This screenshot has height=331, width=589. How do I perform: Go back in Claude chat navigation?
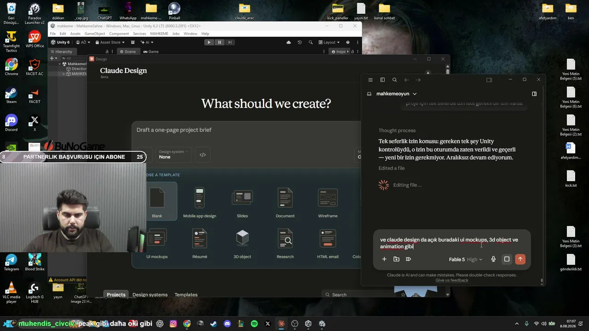(406, 80)
